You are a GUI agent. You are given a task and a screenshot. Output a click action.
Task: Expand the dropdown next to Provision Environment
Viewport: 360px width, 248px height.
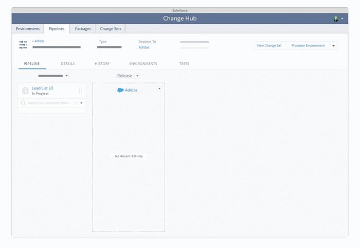tap(333, 46)
